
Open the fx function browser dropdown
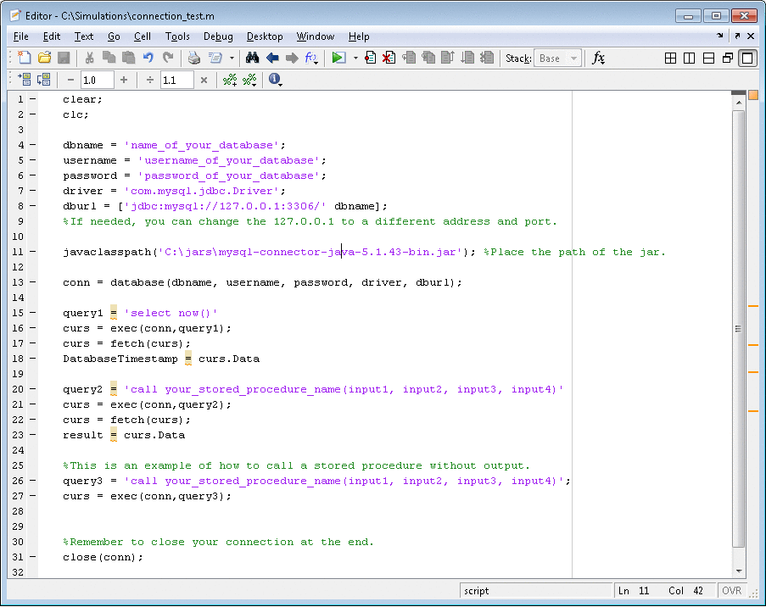[x=599, y=58]
